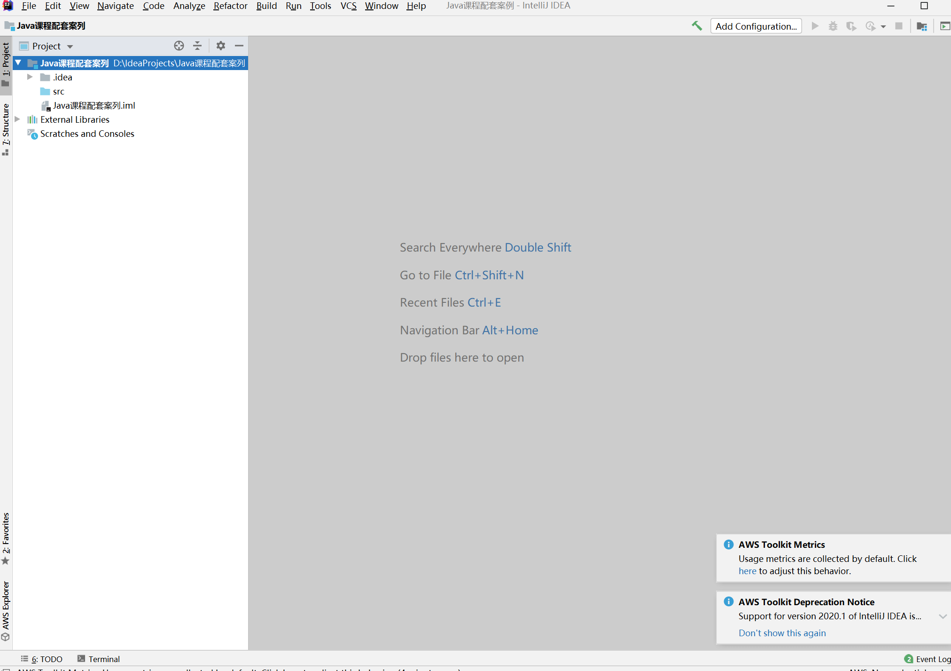The width and height of the screenshot is (951, 671).
Task: Click Don't show this again link
Action: [x=782, y=633]
